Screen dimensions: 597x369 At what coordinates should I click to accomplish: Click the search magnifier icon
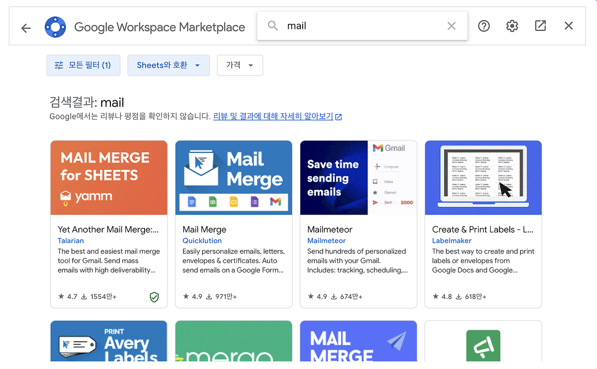click(x=273, y=26)
